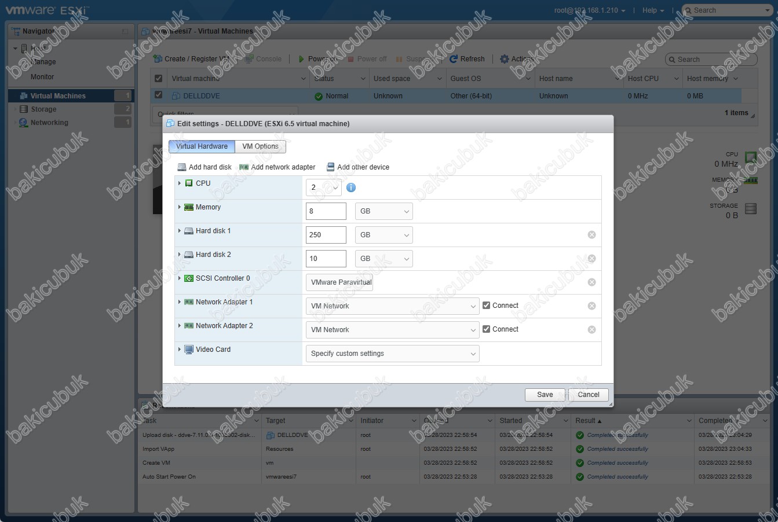778x522 pixels.
Task: Expand the SCSI Controller 0 row
Action: coord(180,278)
